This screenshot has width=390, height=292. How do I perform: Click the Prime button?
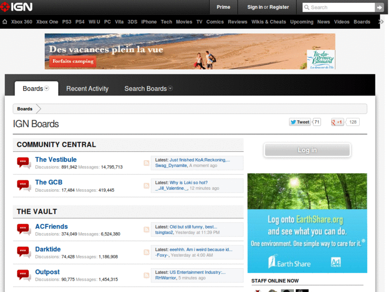[223, 7]
